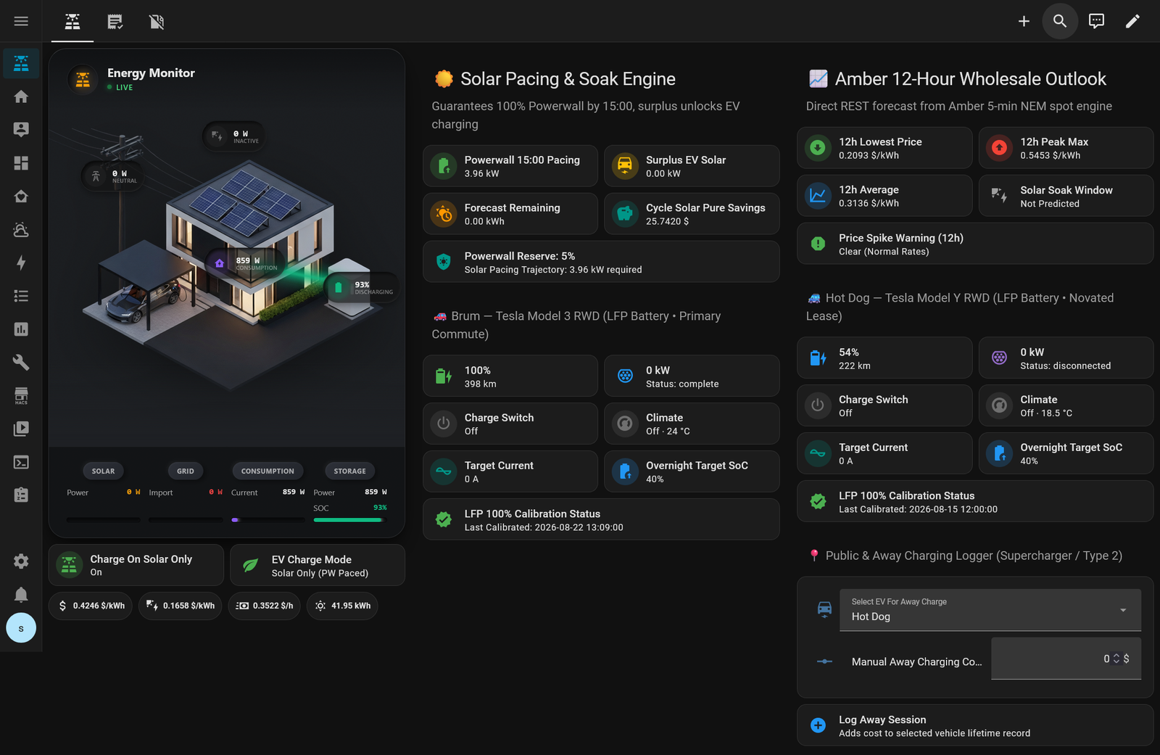Click the Powerwall Reserve shield icon
Image resolution: width=1160 pixels, height=755 pixels.
click(x=444, y=262)
